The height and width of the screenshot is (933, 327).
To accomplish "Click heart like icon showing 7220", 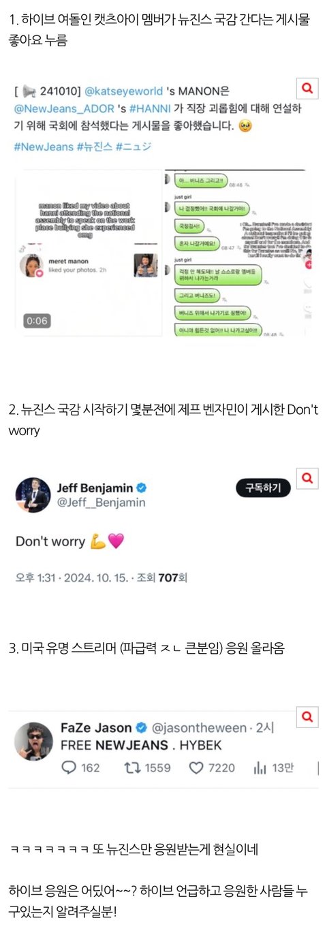I will pyautogui.click(x=196, y=768).
